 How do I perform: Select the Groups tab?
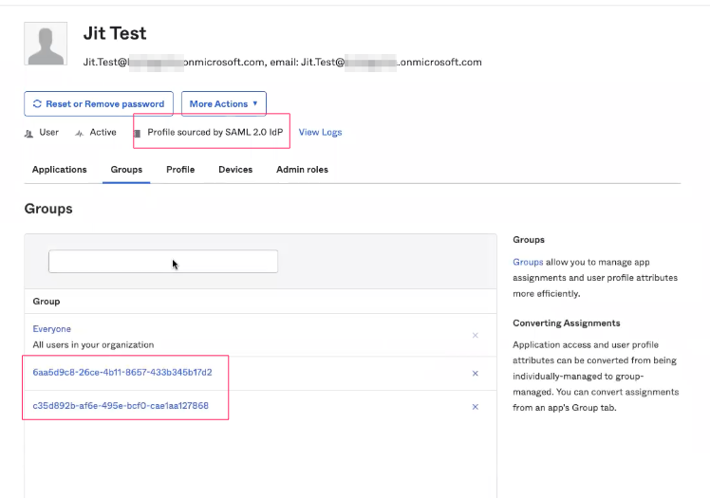(126, 170)
